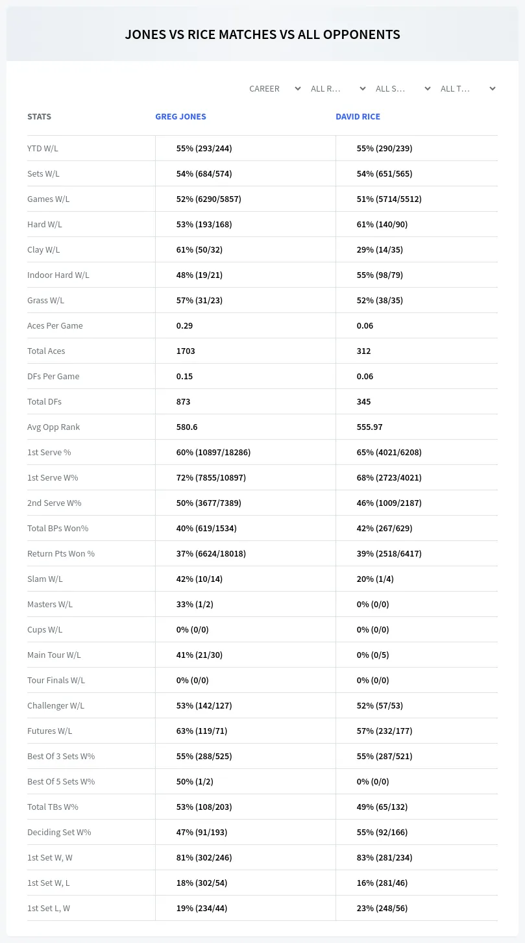Screen dimensions: 525x943
Task: Click the STATS column header
Action: 39,117
